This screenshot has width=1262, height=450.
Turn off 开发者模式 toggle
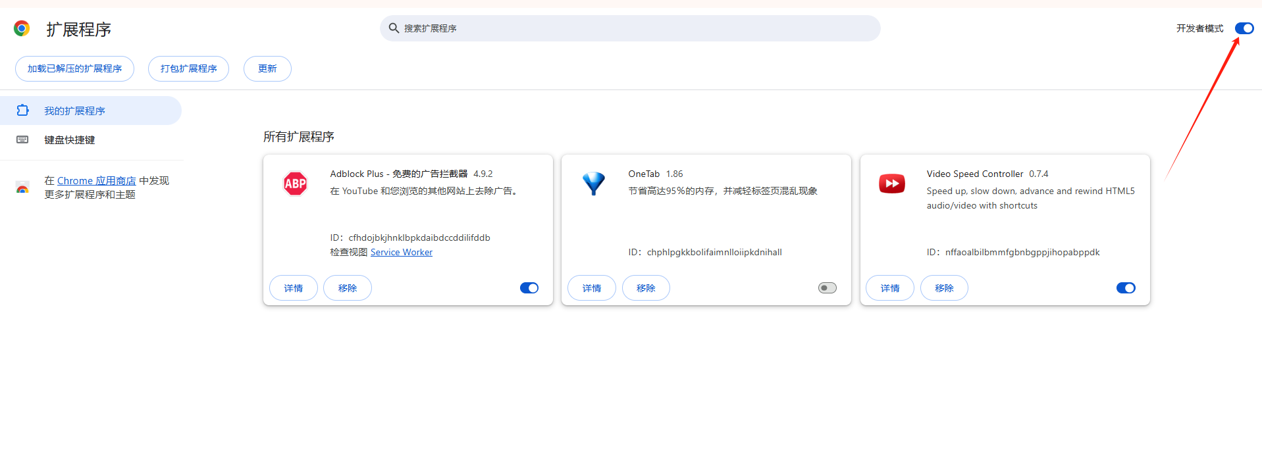click(1244, 28)
